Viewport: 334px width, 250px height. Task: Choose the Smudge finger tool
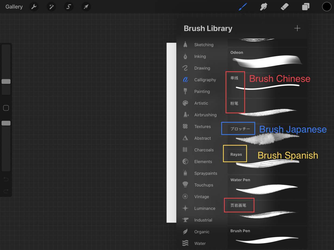263,7
